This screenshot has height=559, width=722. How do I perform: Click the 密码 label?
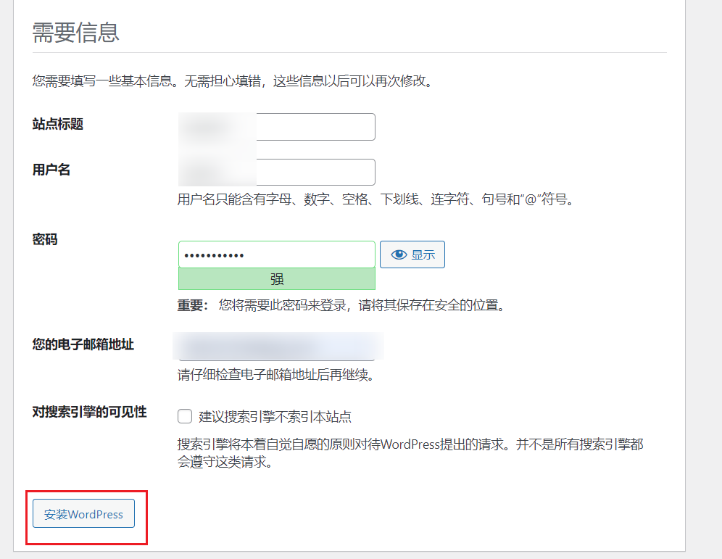[45, 239]
